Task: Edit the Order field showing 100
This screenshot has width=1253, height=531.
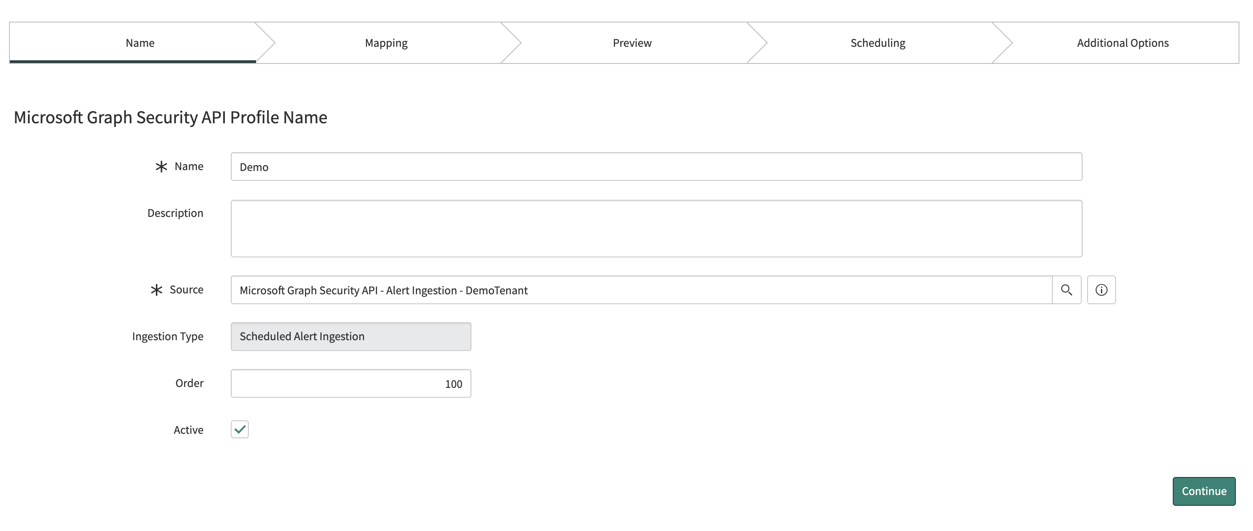Action: [x=351, y=383]
